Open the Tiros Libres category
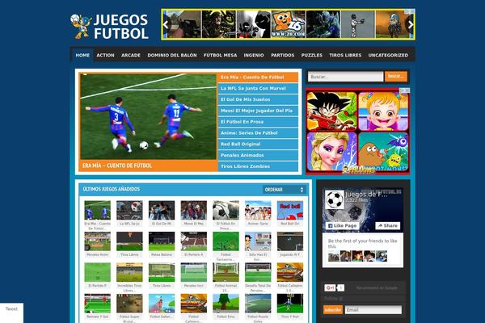 [345, 55]
